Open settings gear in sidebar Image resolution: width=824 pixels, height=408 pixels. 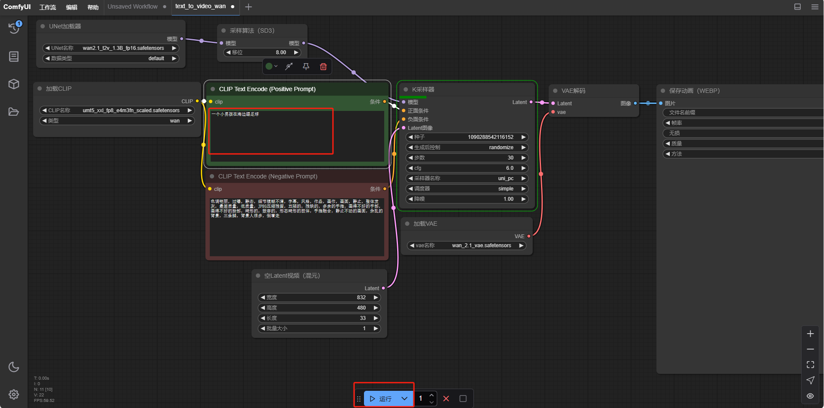(14, 394)
